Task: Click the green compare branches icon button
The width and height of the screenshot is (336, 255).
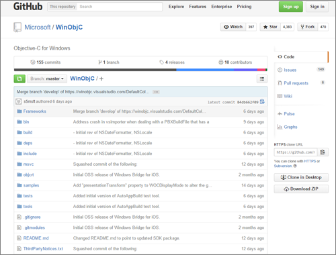Action: (19, 79)
